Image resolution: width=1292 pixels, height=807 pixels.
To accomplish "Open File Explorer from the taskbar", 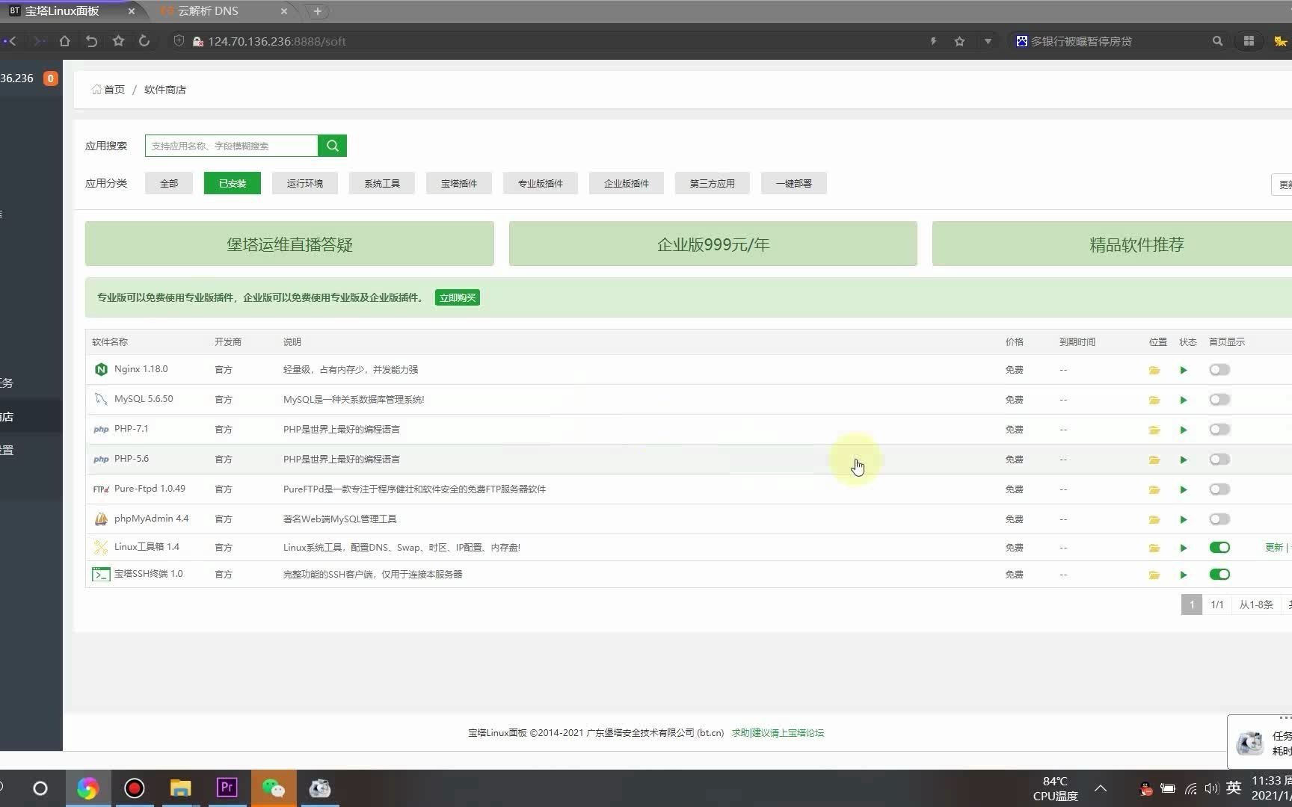I will [180, 788].
